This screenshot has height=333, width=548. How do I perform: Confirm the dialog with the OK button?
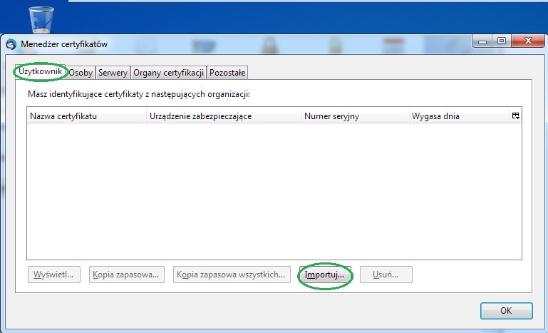point(506,311)
